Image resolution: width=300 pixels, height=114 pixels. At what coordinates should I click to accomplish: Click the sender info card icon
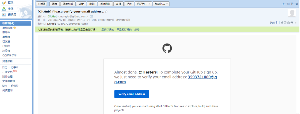pos(92,16)
